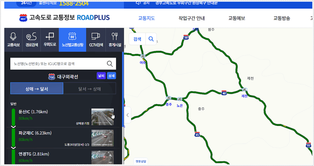Screen dimensions: 314x166
Task: Open the 교통방송 menu
Action: (x=282, y=18)
